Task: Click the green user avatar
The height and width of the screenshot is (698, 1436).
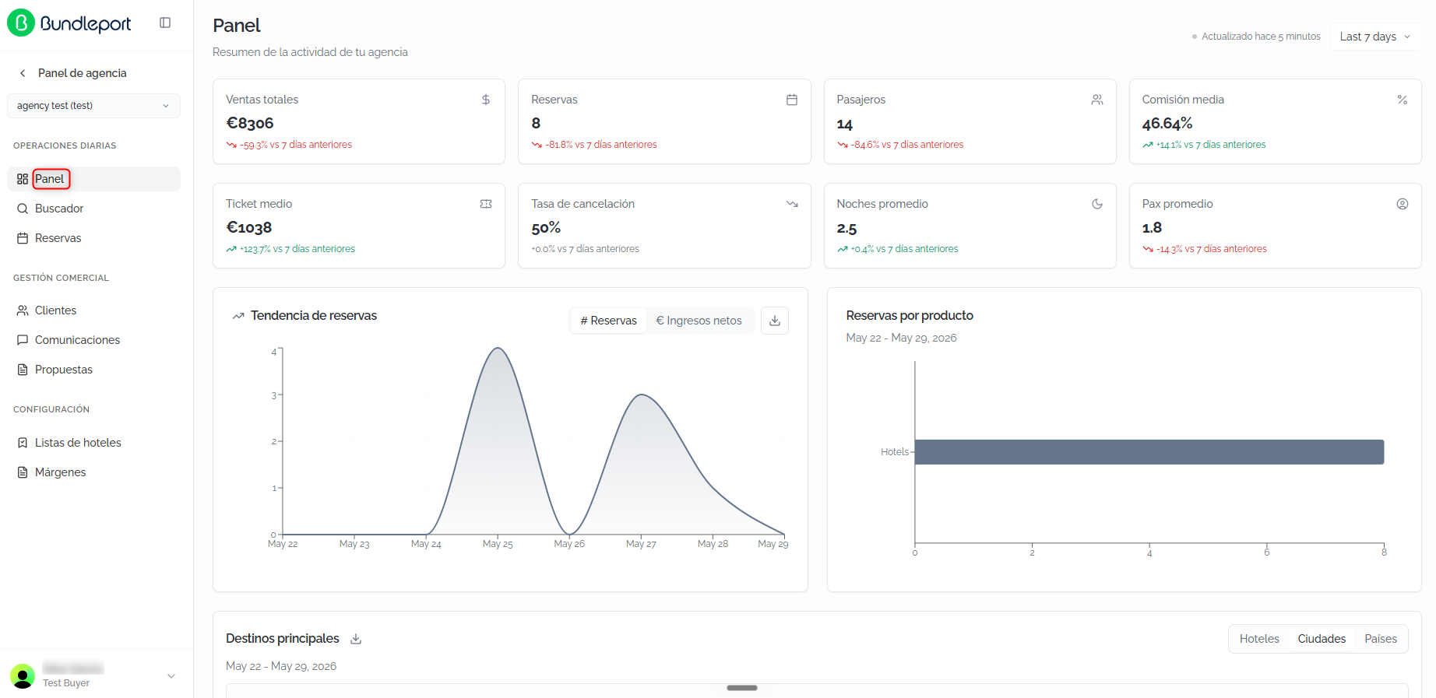Action: 23,676
